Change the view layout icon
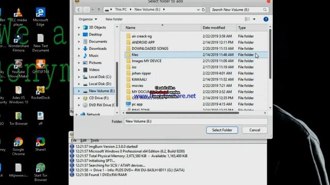The width and height of the screenshot is (330, 185). coord(247,19)
